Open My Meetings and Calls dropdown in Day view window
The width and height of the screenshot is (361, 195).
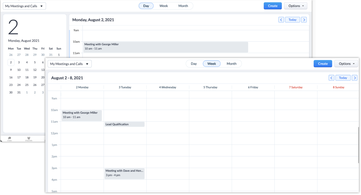click(24, 6)
